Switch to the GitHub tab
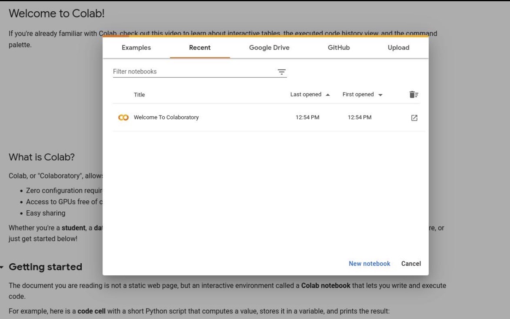Viewport: 510px width, 319px height. 339,48
